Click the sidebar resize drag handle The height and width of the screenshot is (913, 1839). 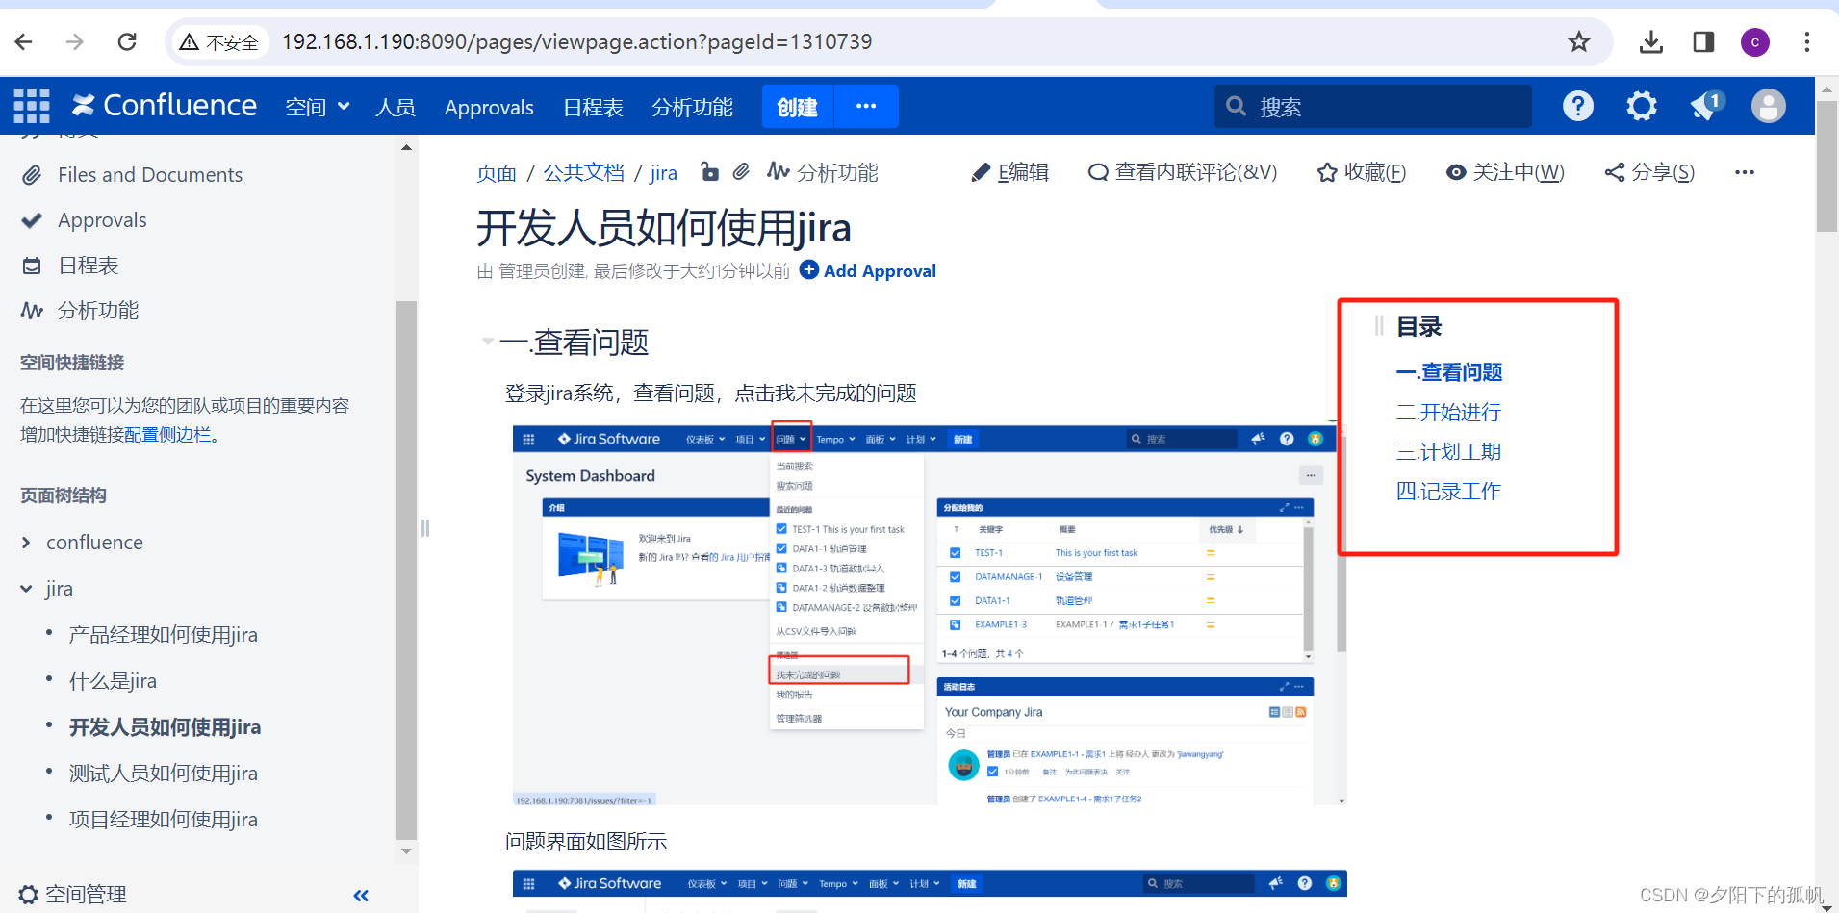click(424, 527)
